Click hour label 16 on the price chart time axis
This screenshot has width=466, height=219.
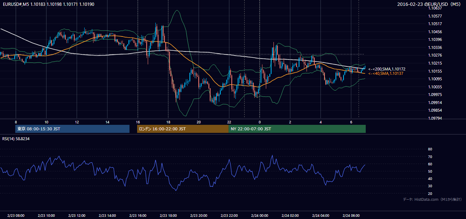[x=137, y=122]
